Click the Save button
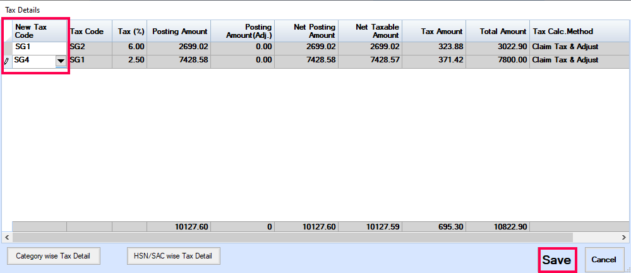This screenshot has height=273, width=631. pos(557,260)
